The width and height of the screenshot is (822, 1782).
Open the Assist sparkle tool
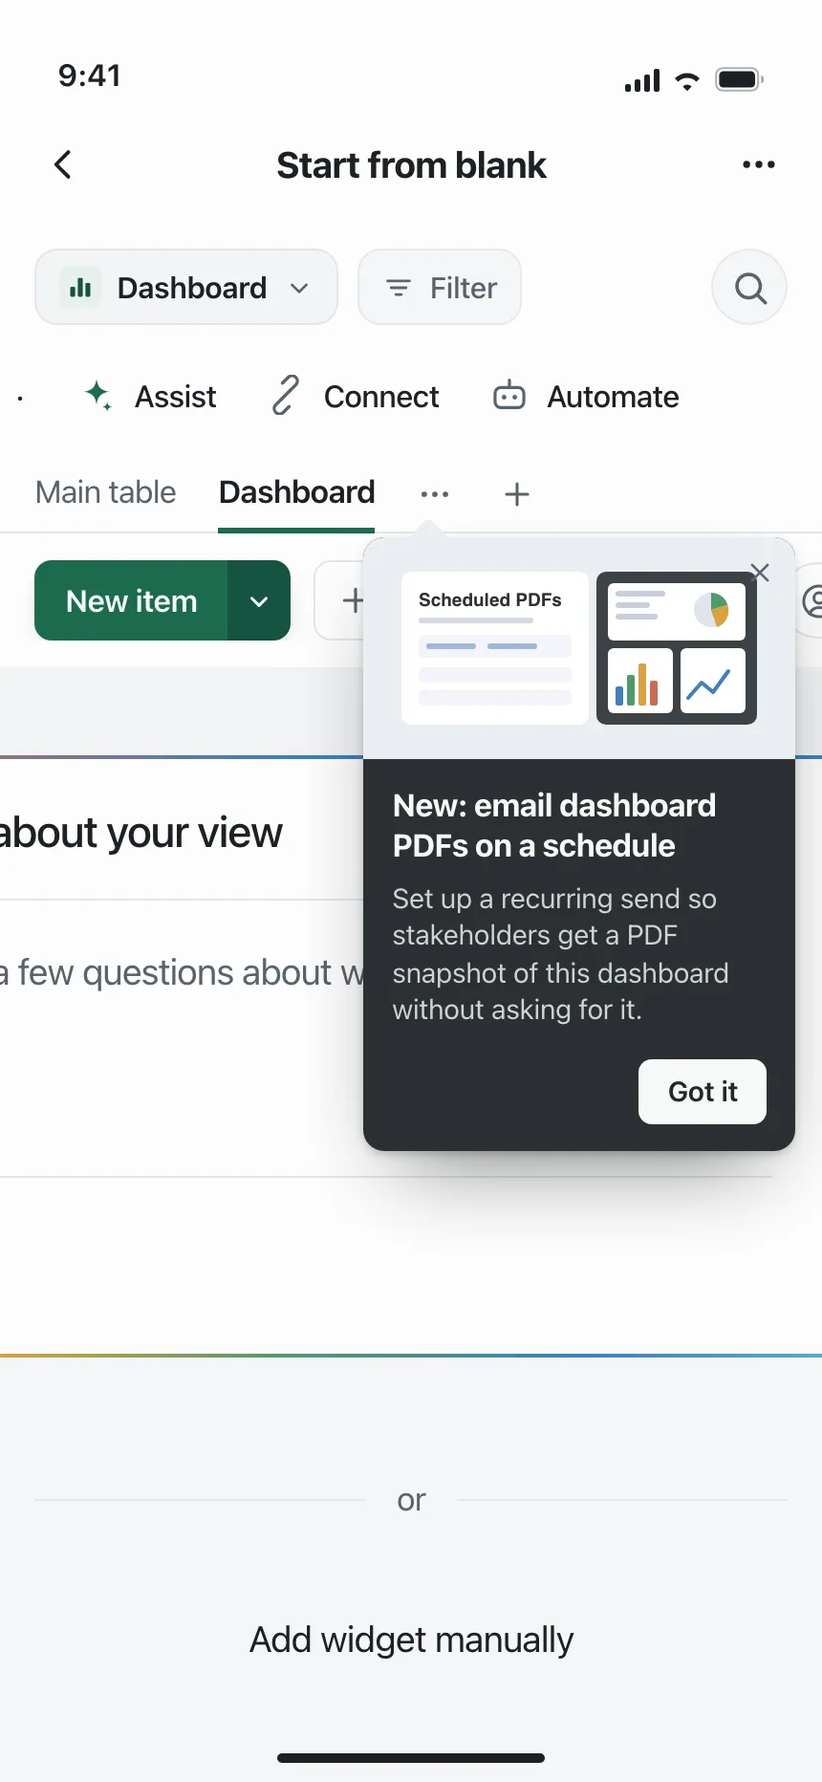click(150, 397)
